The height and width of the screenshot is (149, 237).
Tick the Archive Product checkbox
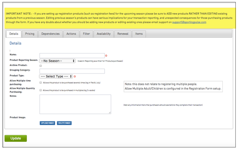(x=41, y=66)
